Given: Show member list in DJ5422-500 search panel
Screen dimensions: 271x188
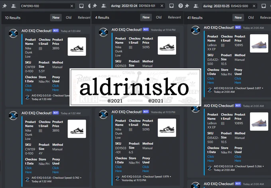Looking at the screenshot, I should click(196, 6).
